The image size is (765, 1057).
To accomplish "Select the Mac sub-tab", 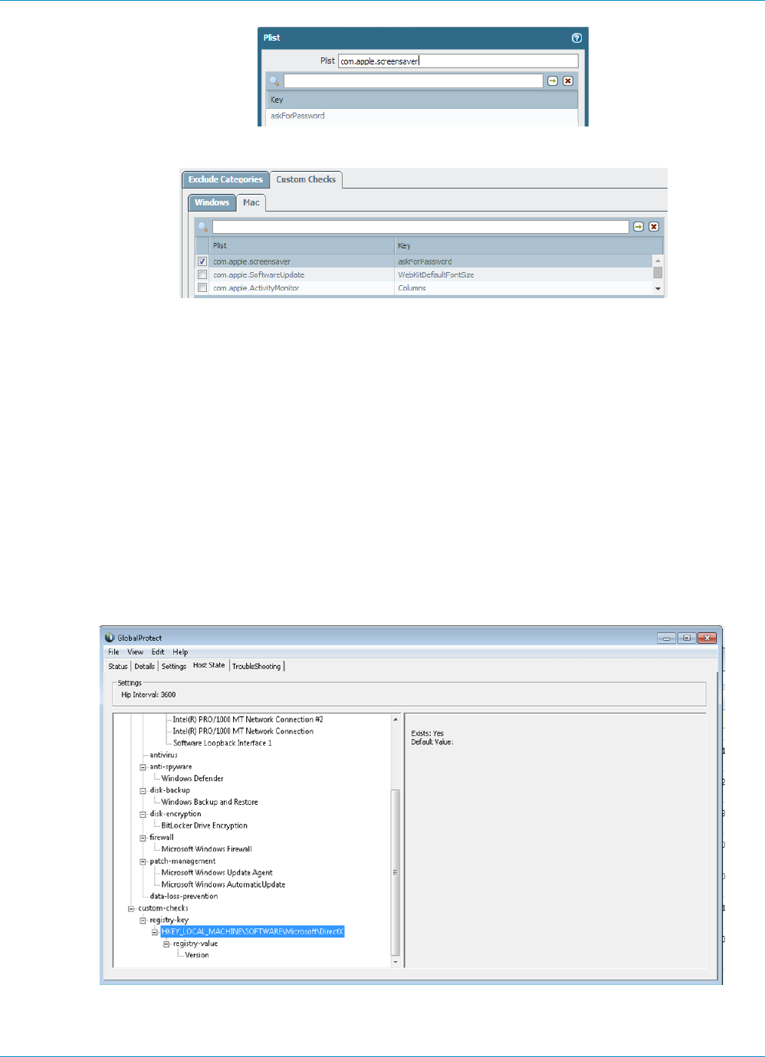I will coord(251,202).
